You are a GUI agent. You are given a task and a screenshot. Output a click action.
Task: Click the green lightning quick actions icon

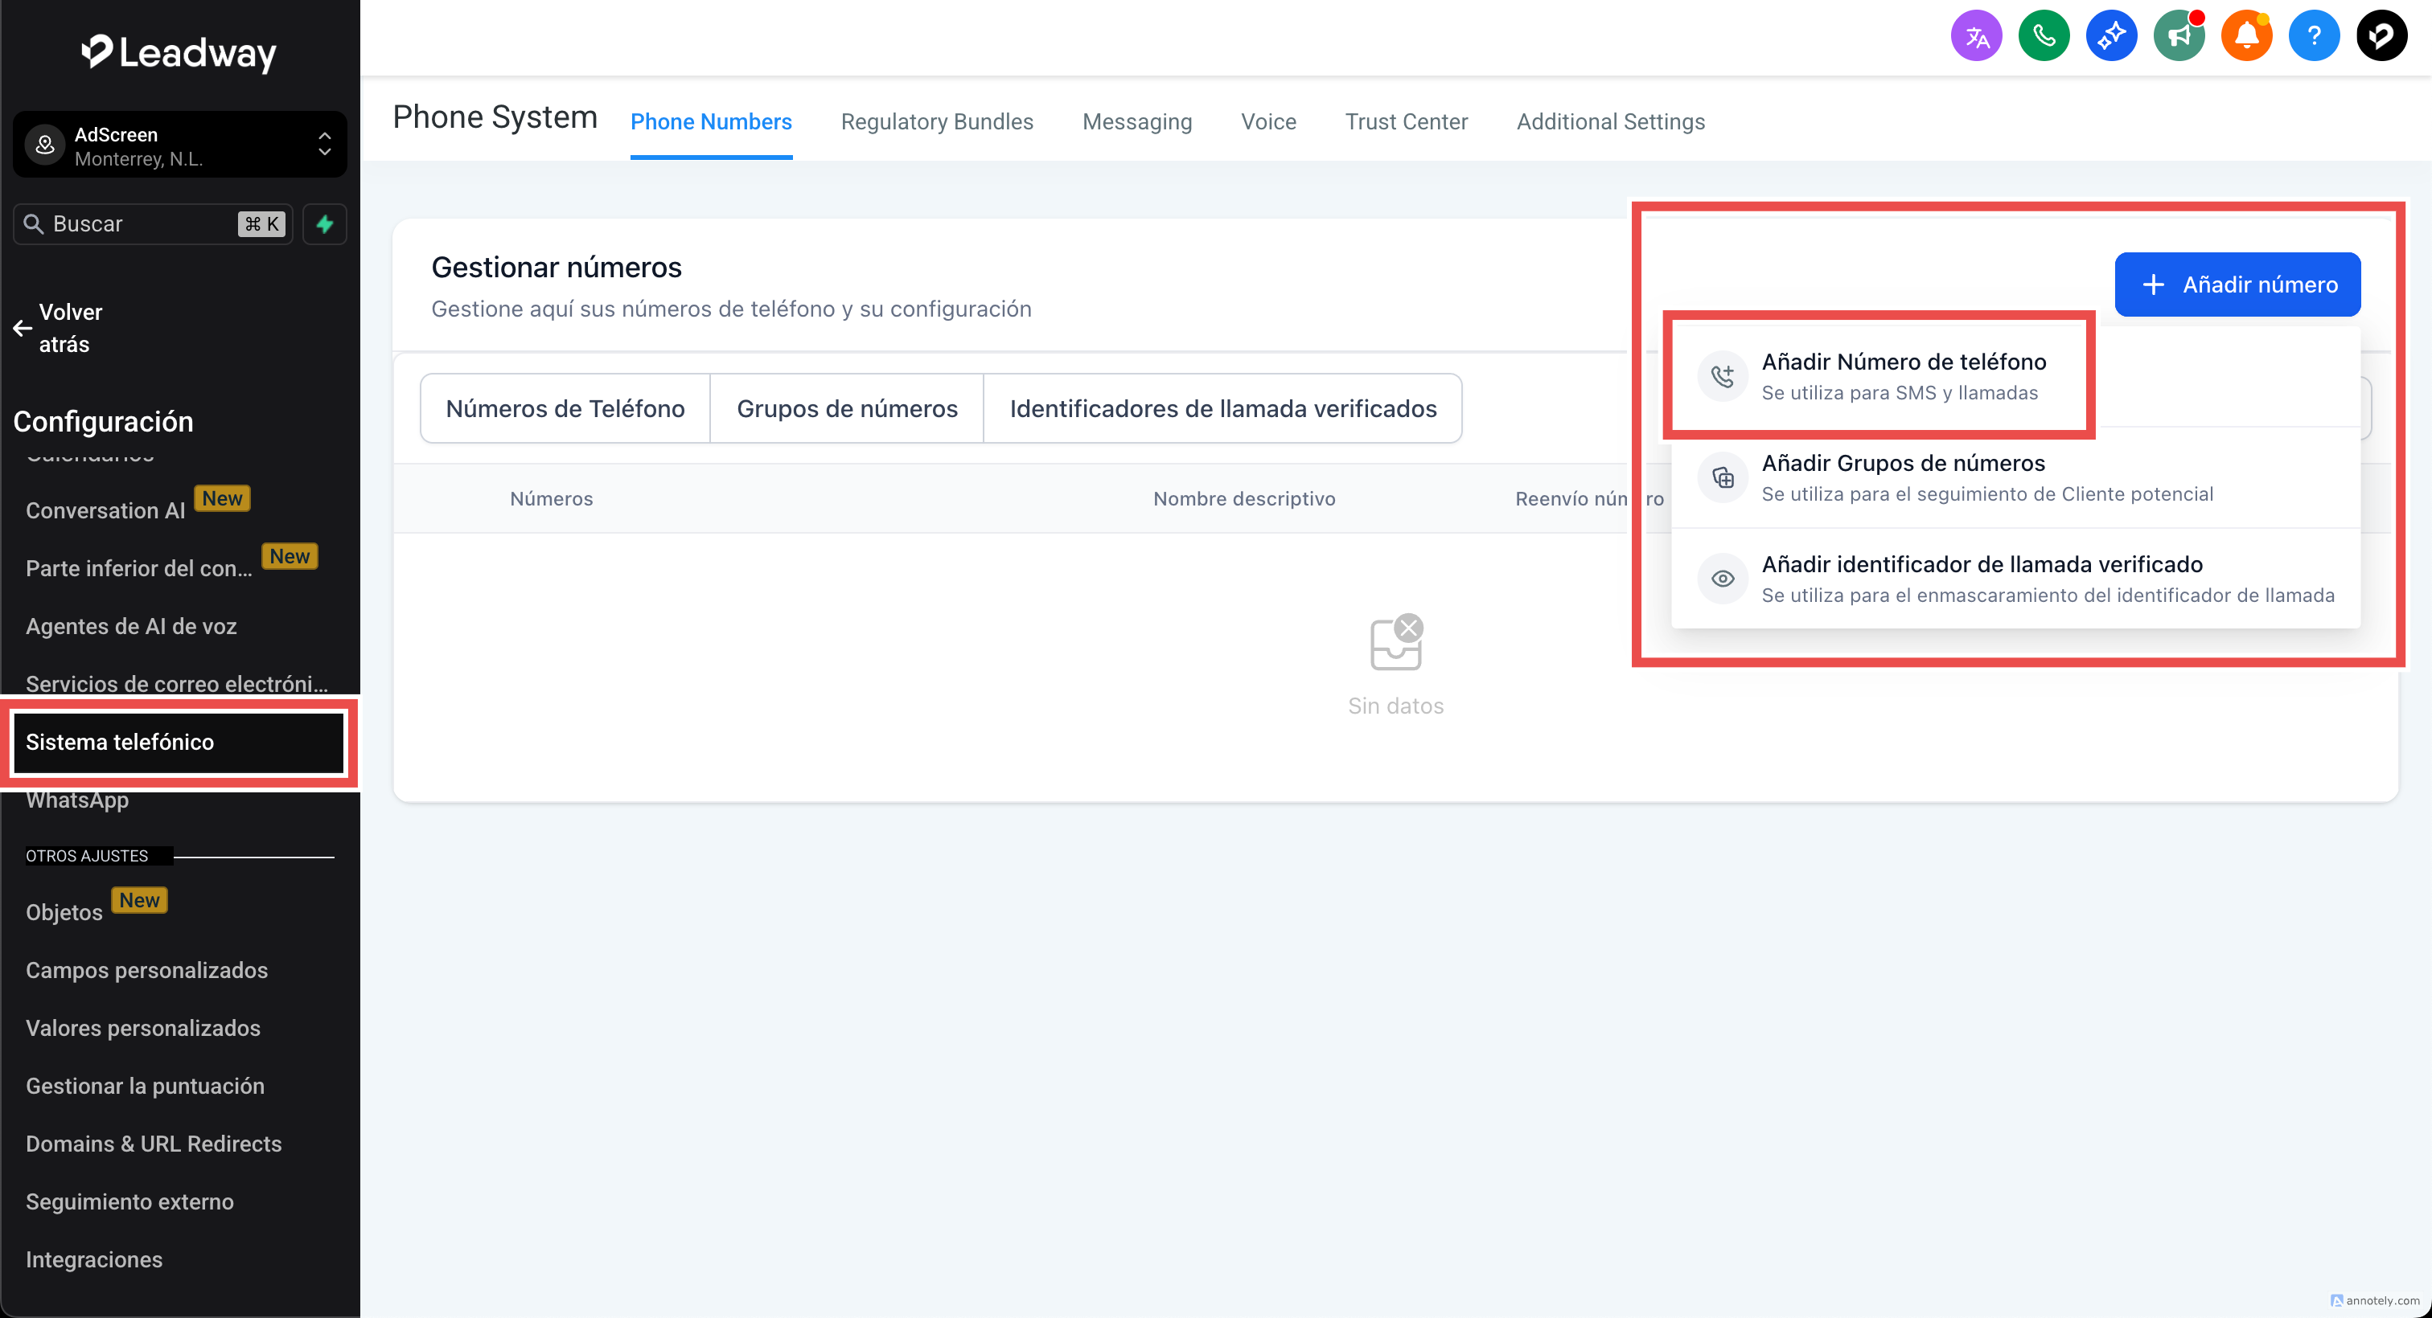coord(325,223)
